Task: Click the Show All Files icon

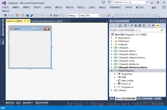Action: pos(144,25)
